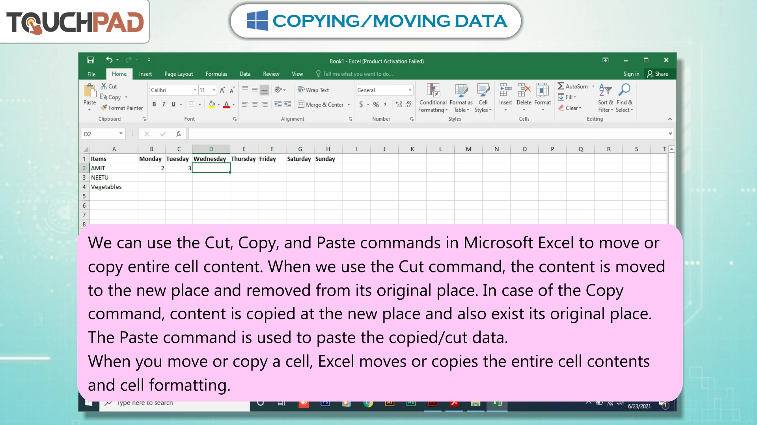757x425 pixels.
Task: Apply Comma Style format
Action: (x=385, y=104)
